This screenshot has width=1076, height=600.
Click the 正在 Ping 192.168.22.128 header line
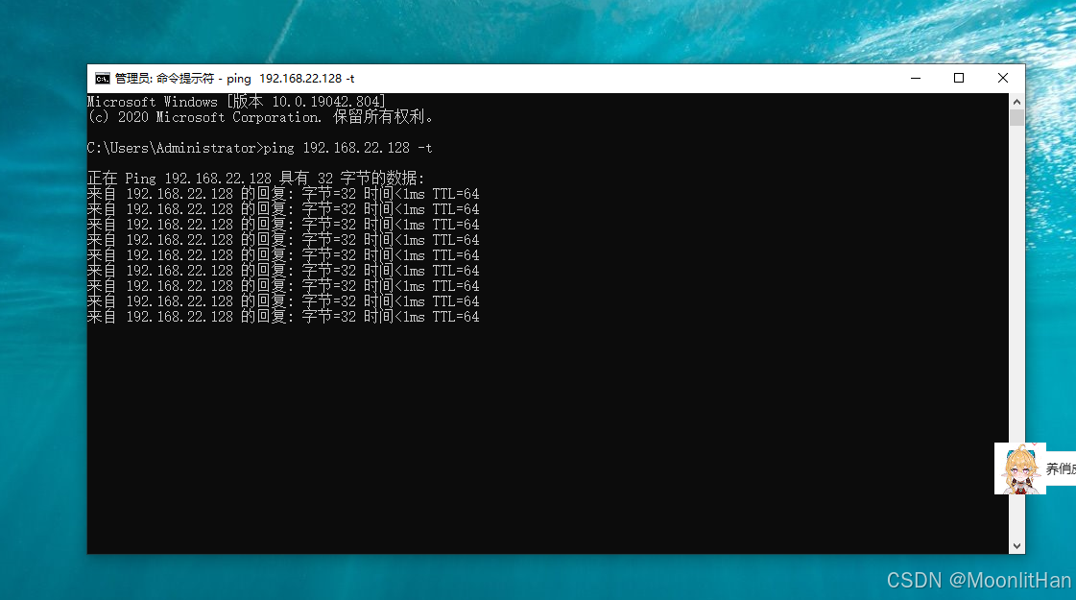click(254, 178)
